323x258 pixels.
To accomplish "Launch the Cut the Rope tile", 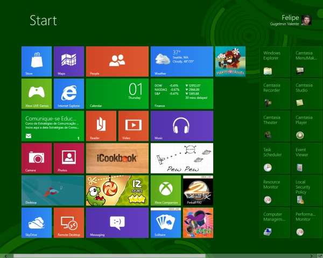I will point(117,190).
